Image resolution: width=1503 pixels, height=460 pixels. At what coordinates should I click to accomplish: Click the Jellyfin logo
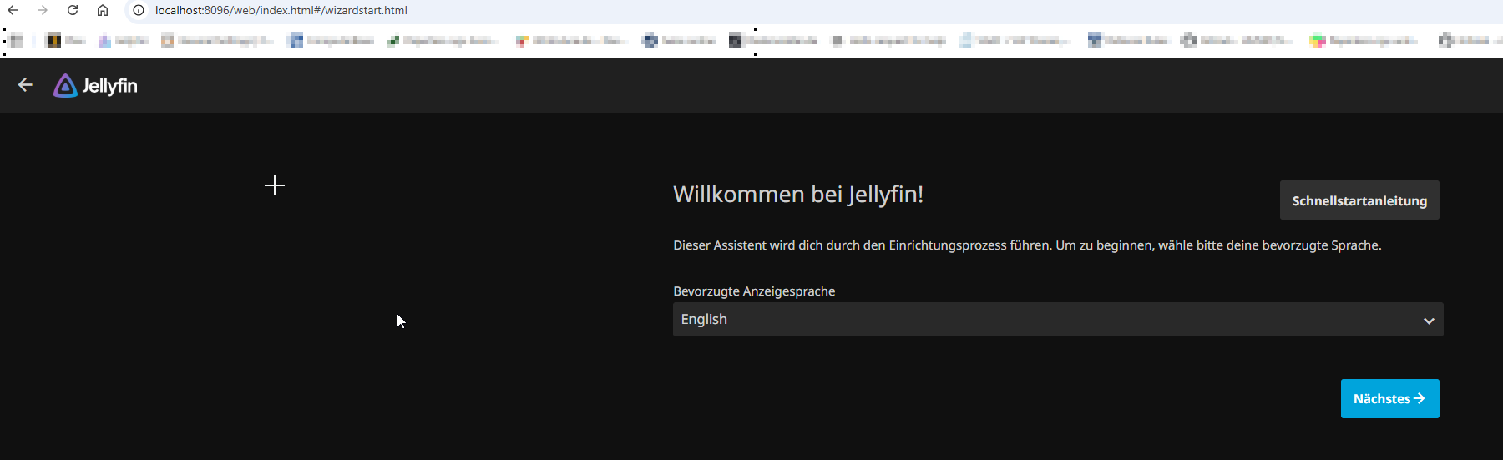95,85
